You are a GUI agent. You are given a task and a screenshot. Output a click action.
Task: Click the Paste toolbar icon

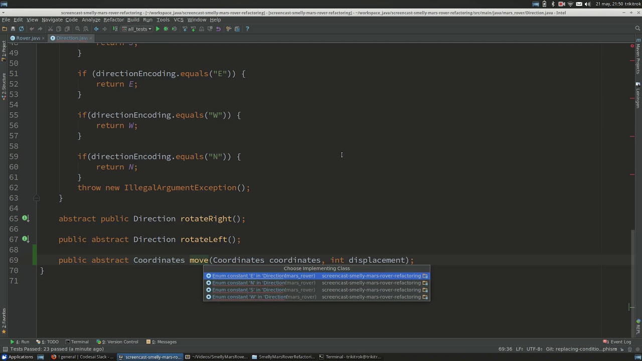point(67,29)
